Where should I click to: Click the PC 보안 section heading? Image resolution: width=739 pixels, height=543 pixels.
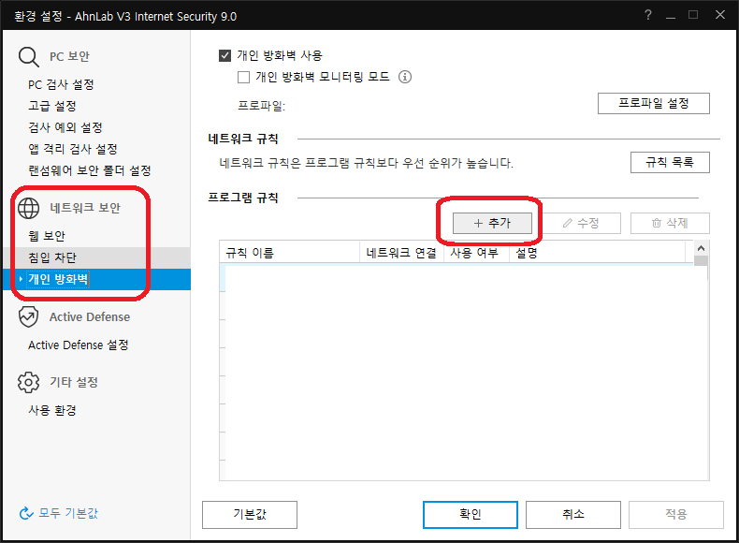[x=69, y=56]
